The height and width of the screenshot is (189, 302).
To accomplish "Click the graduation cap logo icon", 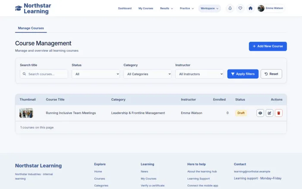I will 19,8.
